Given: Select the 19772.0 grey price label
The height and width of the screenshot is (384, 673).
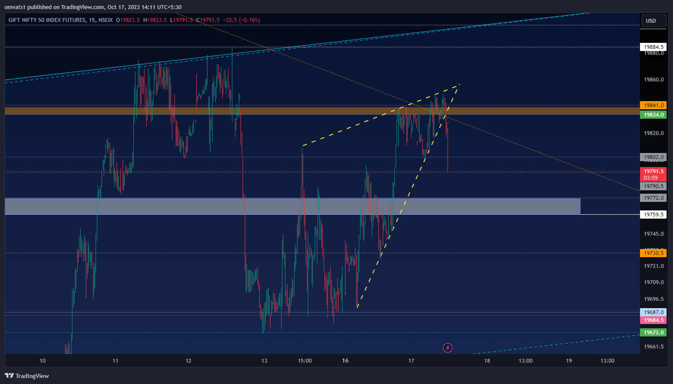Looking at the screenshot, I should pos(653,198).
